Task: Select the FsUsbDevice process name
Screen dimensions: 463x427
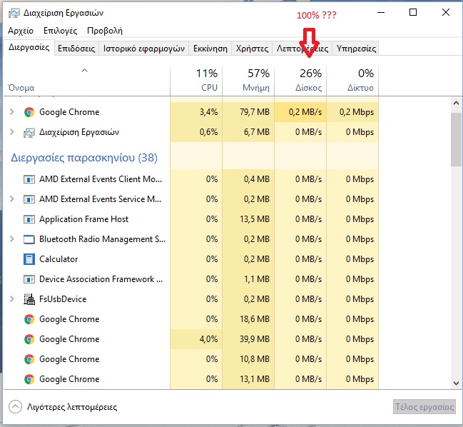Action: (x=63, y=299)
